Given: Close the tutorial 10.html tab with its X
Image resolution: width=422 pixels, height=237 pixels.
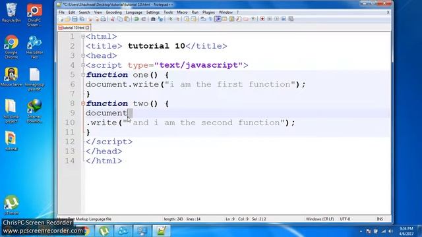Looking at the screenshot, I should click(87, 28).
